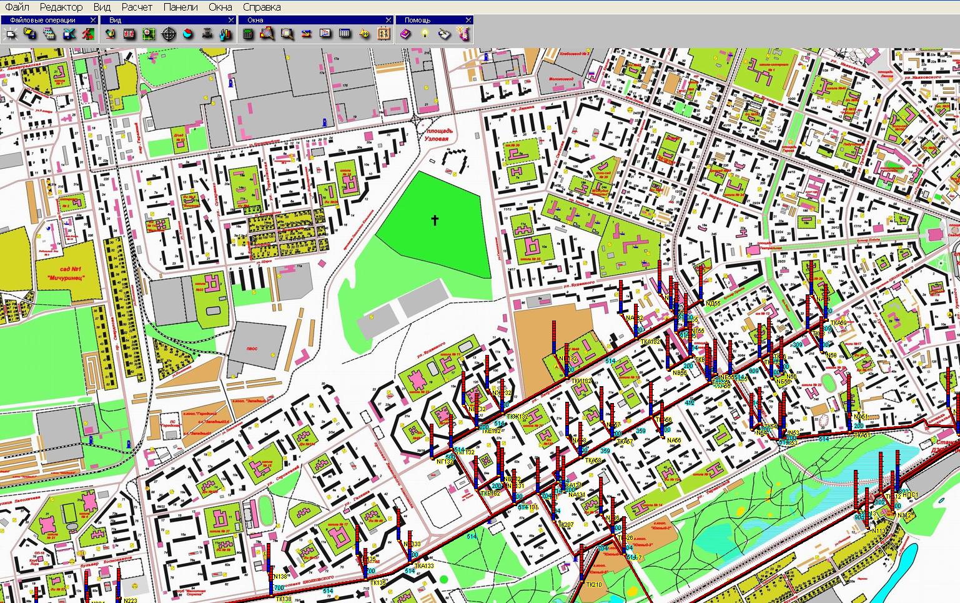
Task: Open the Редактор menu
Action: coord(61,7)
